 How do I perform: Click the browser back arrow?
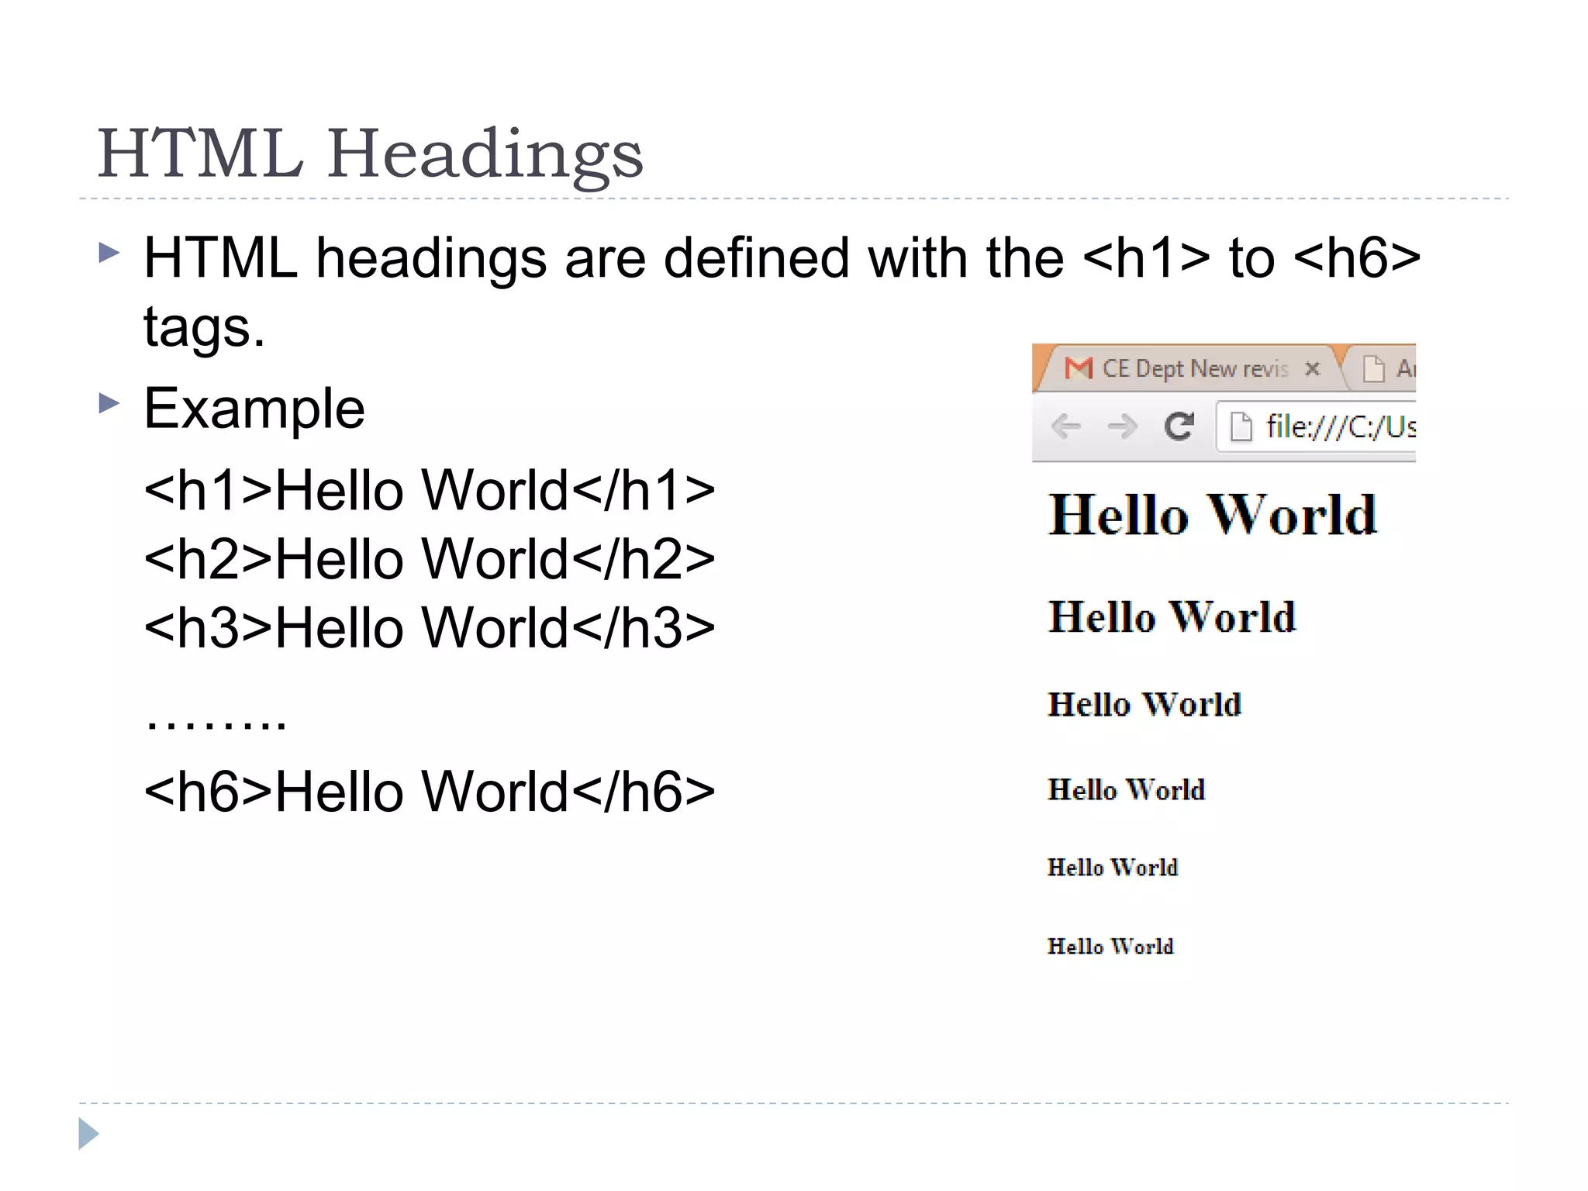point(1066,426)
